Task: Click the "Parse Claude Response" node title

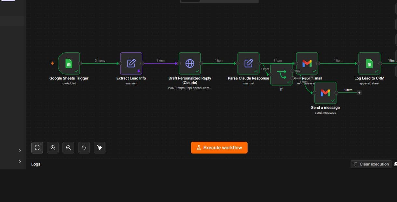Action: [248, 78]
